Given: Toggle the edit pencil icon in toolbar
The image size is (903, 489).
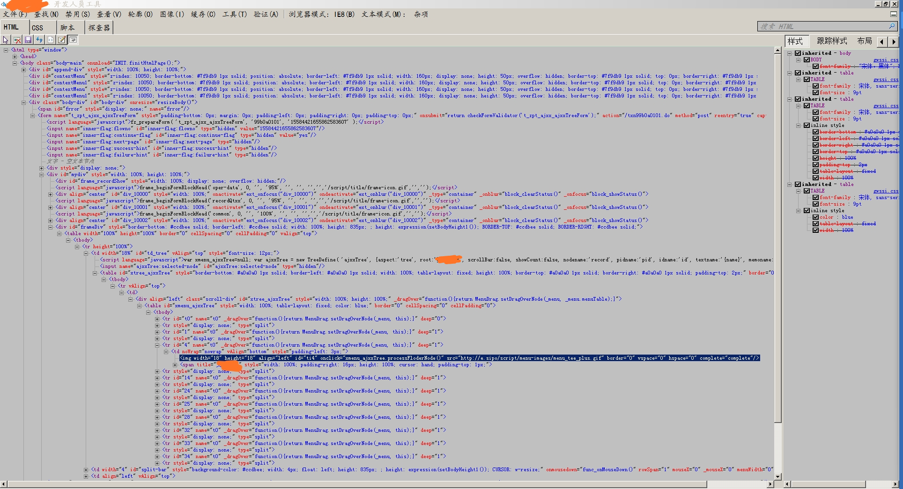Looking at the screenshot, I should point(62,40).
